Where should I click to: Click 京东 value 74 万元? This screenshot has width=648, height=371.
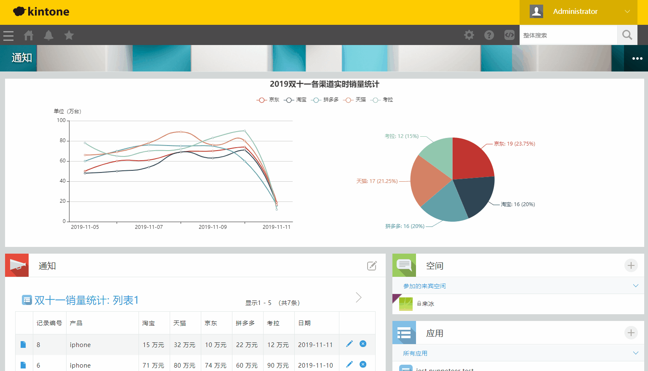pyautogui.click(x=216, y=366)
